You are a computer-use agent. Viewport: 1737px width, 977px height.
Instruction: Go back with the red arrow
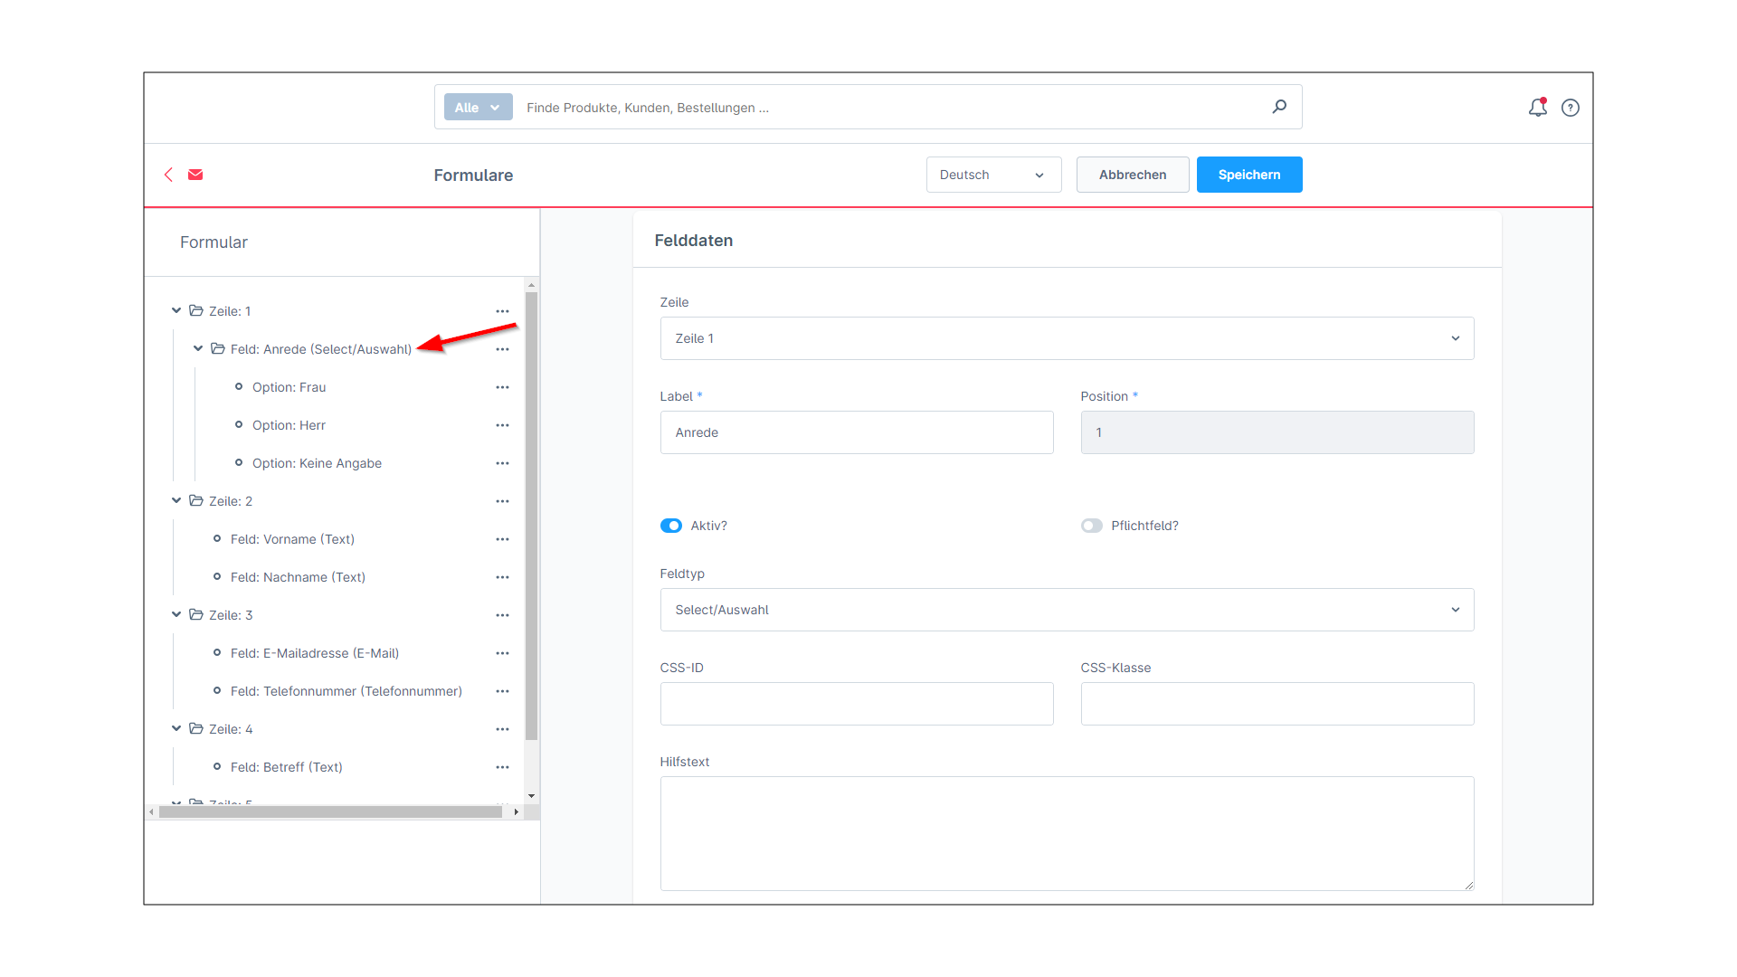pyautogui.click(x=168, y=175)
